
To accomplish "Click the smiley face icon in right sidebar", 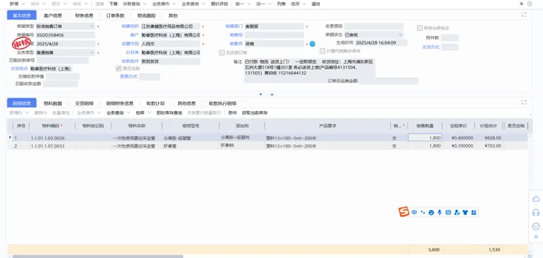I will tap(536, 226).
